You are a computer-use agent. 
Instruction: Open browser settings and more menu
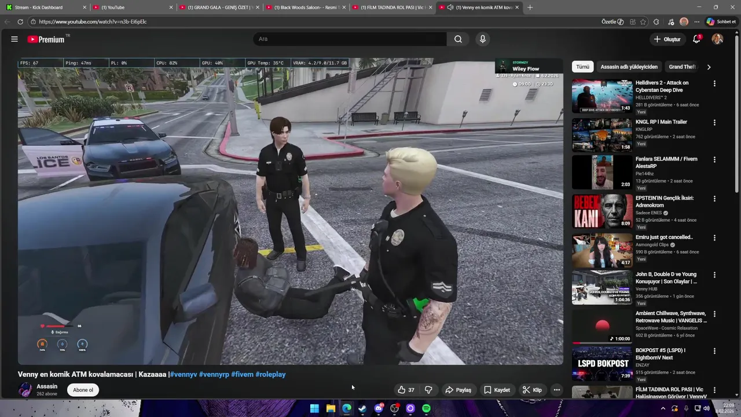(x=697, y=21)
